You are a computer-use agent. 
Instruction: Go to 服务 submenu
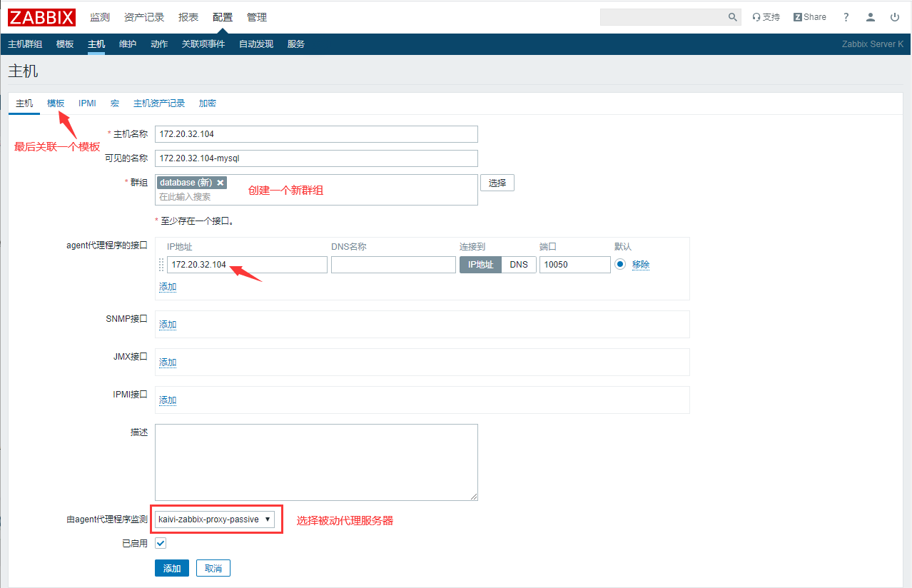click(x=296, y=44)
